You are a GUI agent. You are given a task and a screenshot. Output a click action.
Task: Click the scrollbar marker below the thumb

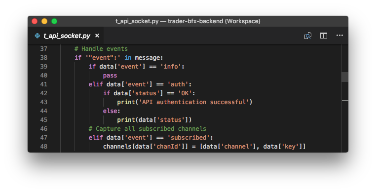[345, 101]
